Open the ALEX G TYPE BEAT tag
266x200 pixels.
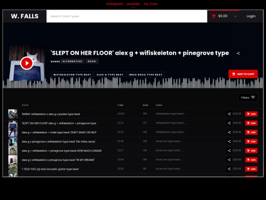coord(110,75)
